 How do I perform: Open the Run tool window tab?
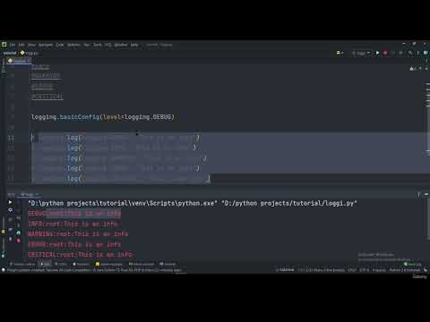[46, 264]
